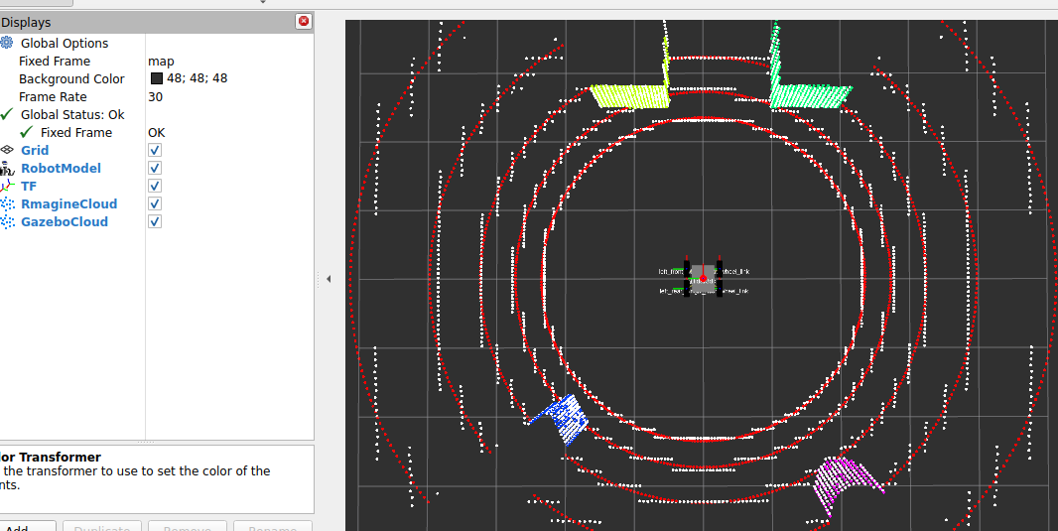Image resolution: width=1058 pixels, height=531 pixels.
Task: Toggle the RmagineCloud checkbox
Action: (x=155, y=203)
